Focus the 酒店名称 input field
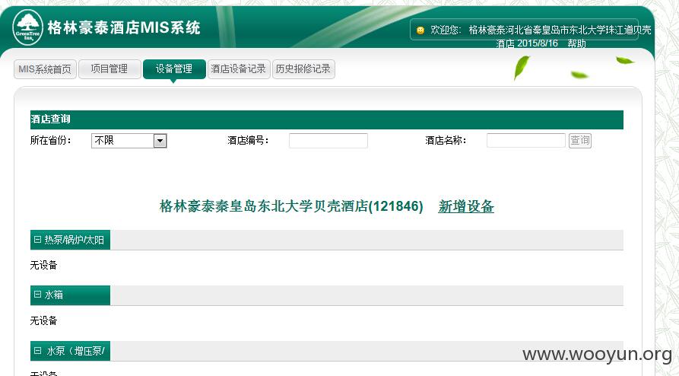Image resolution: width=679 pixels, height=376 pixels. coord(525,141)
